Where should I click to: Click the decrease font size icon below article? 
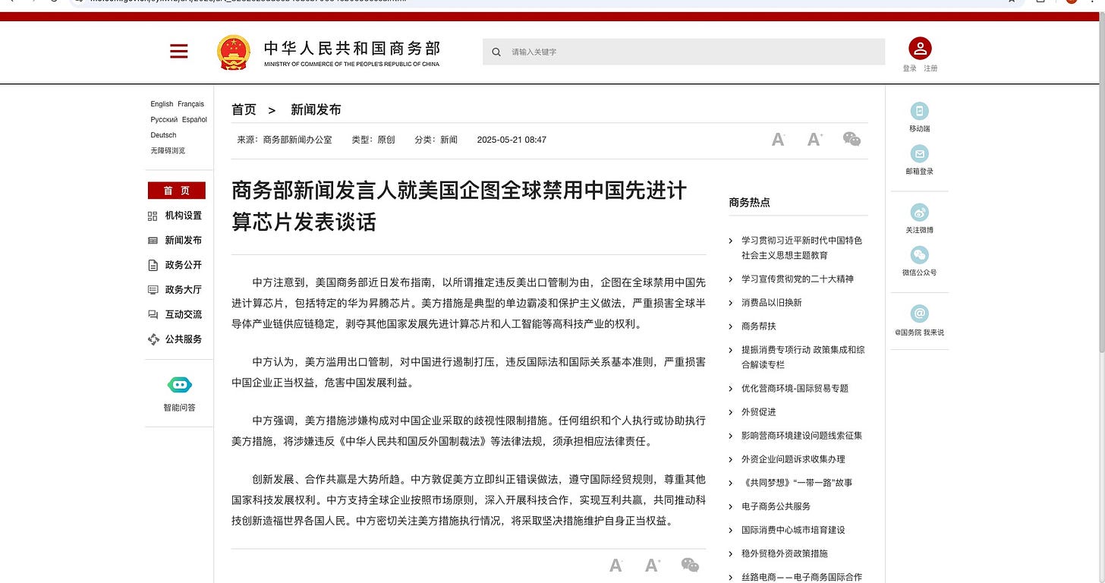click(616, 565)
